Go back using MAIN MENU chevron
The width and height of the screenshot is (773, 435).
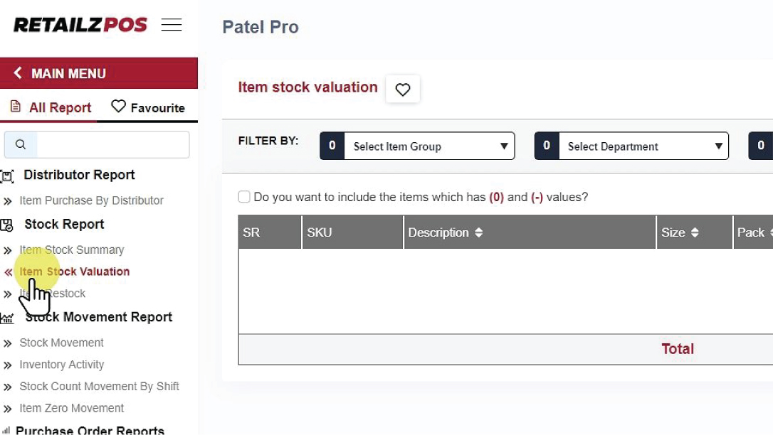(x=18, y=73)
